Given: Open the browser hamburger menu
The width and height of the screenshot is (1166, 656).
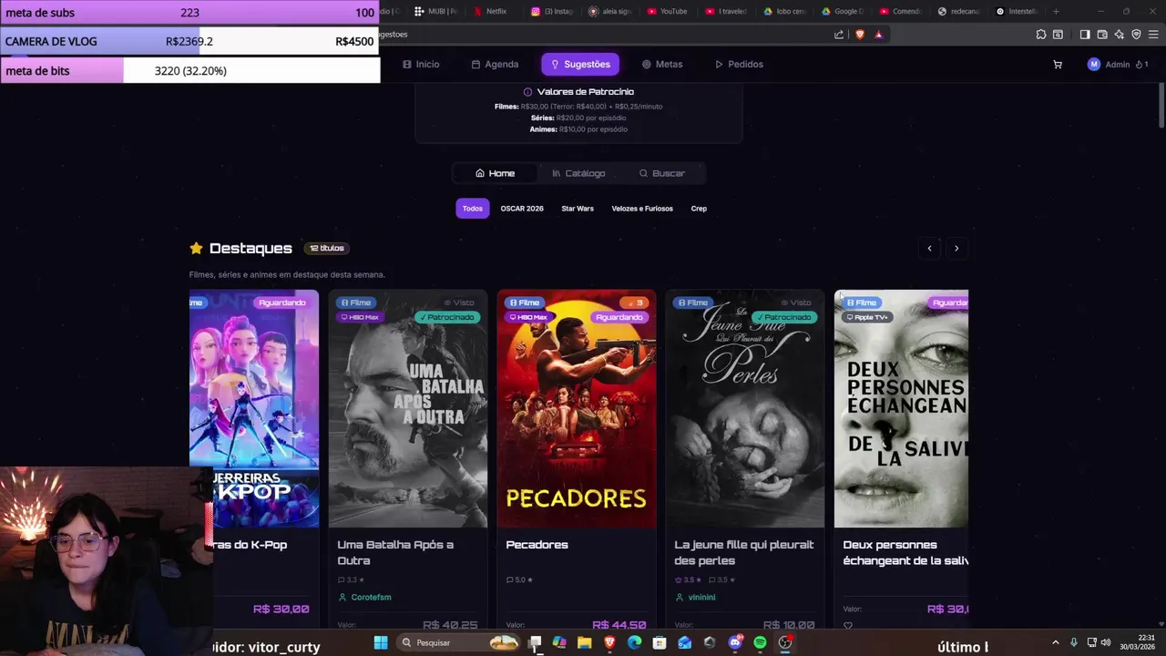Looking at the screenshot, I should pos(1152,35).
